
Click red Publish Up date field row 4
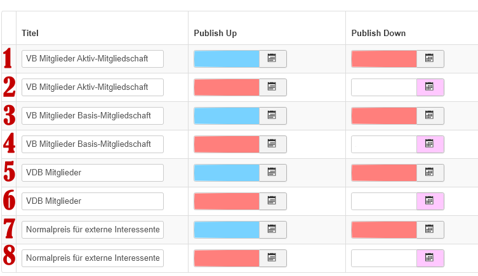(x=227, y=144)
